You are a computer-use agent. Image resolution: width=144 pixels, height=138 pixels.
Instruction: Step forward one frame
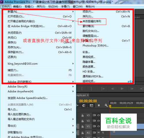(132, 89)
